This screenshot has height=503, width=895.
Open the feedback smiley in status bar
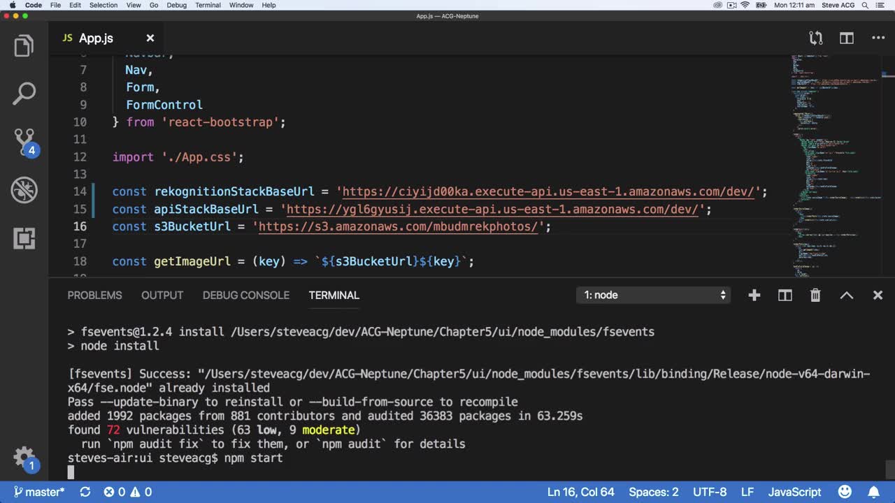click(x=845, y=492)
